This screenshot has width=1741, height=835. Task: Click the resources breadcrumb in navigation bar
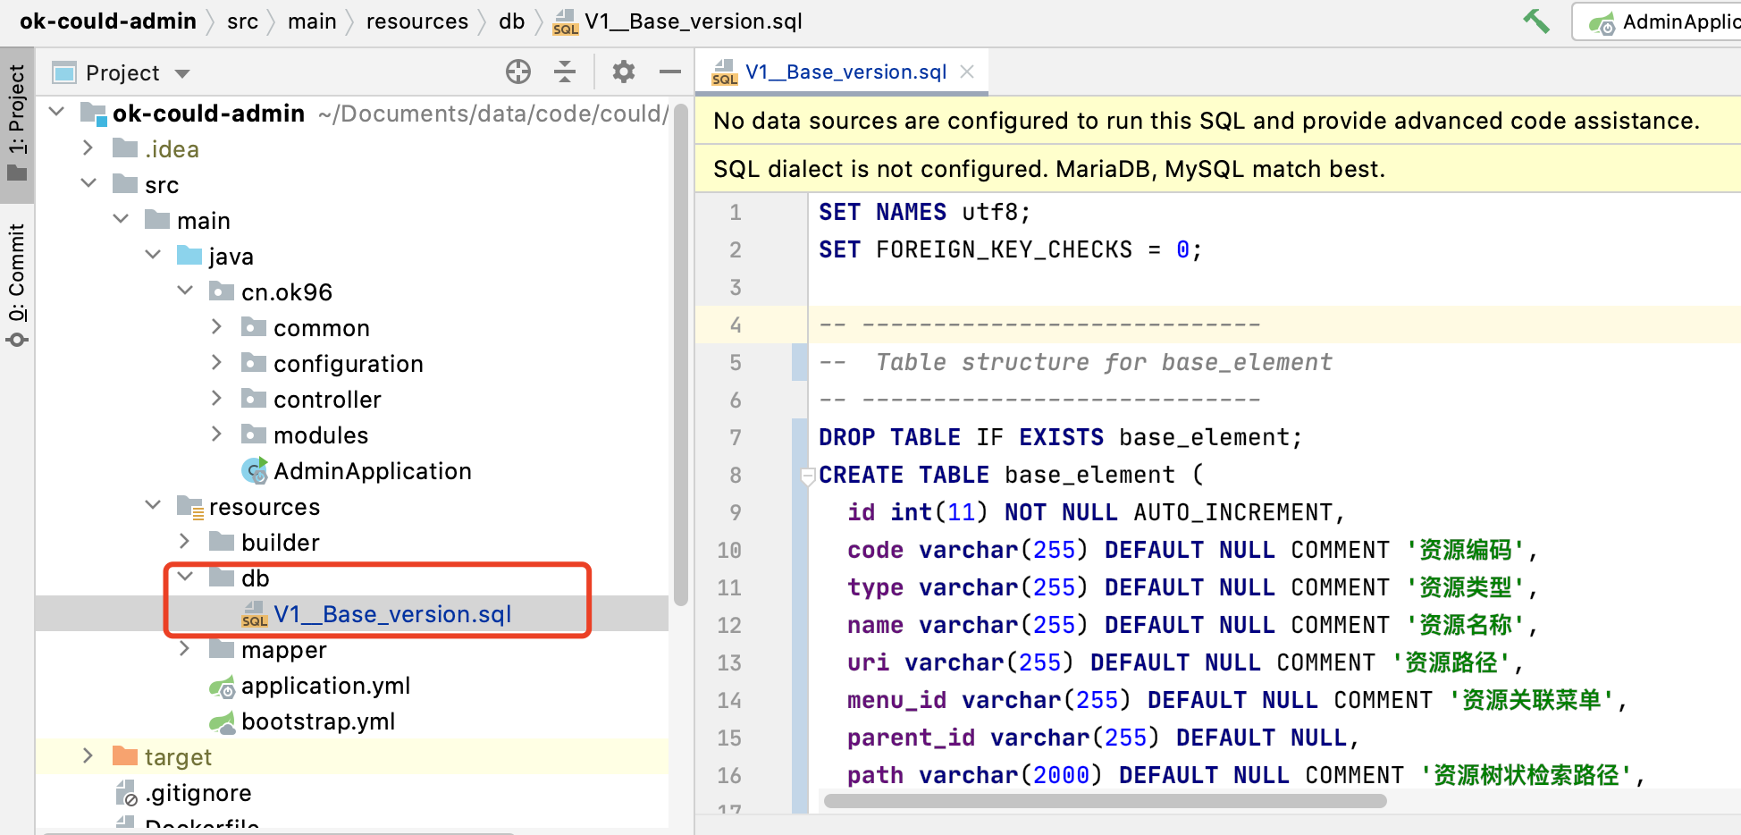(x=416, y=21)
